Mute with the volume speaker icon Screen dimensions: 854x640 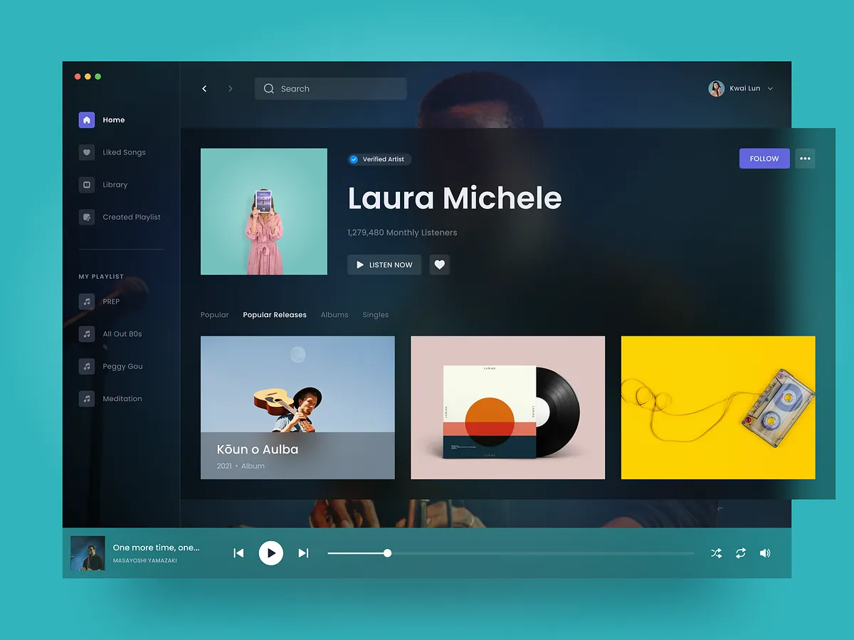[765, 553]
